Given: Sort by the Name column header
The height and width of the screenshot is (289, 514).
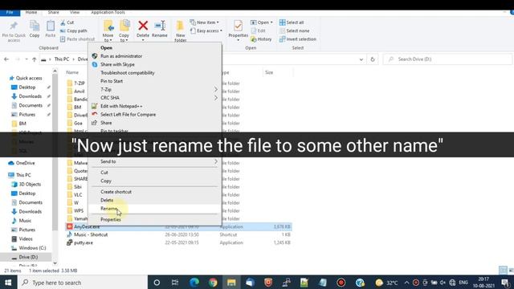Looking at the screenshot, I should pyautogui.click(x=72, y=72).
